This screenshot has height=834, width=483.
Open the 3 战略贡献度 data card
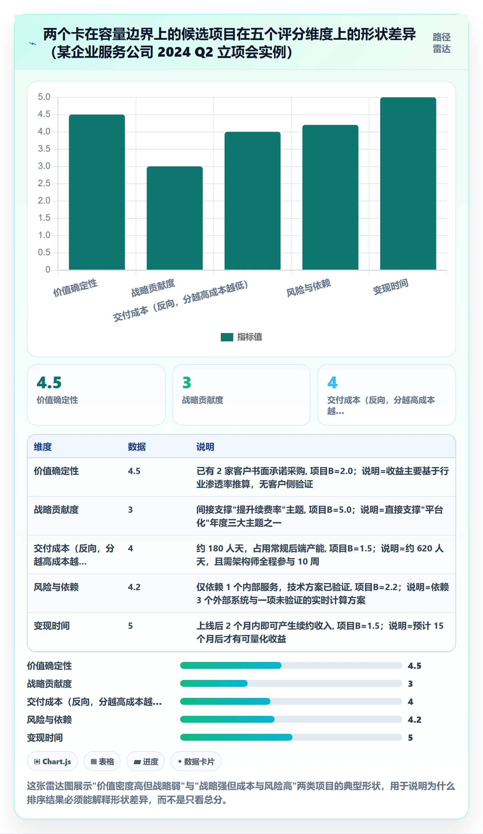[241, 395]
